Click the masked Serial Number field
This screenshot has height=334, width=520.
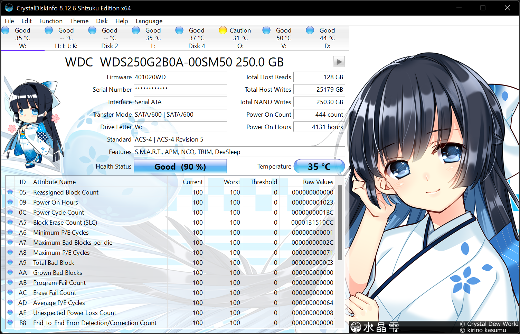(x=180, y=90)
